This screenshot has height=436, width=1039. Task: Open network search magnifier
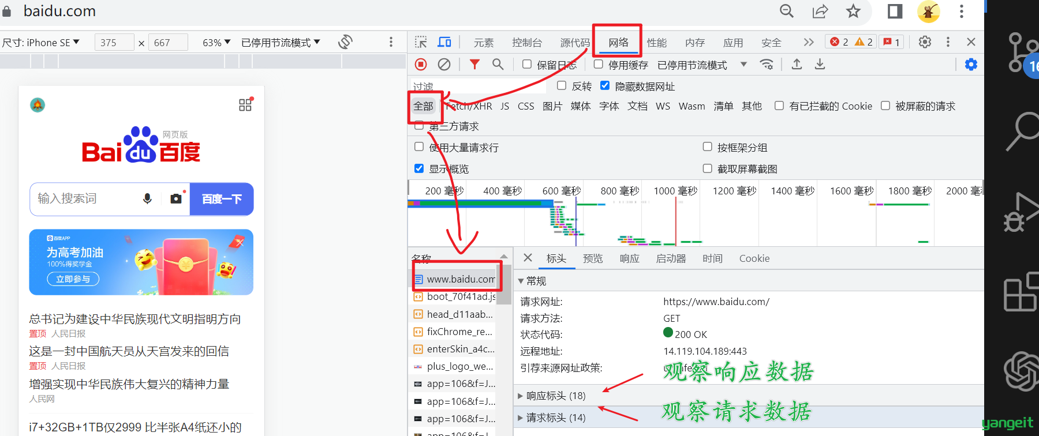[x=498, y=64]
